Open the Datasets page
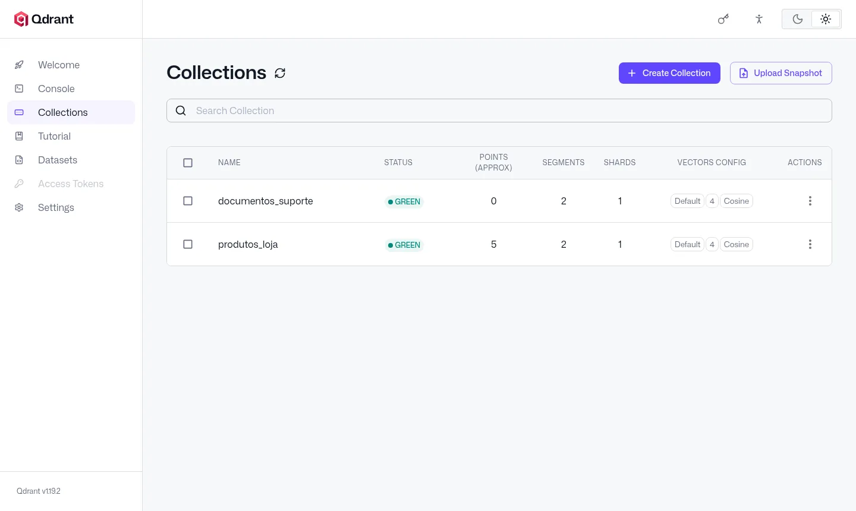856x511 pixels. click(x=71, y=160)
